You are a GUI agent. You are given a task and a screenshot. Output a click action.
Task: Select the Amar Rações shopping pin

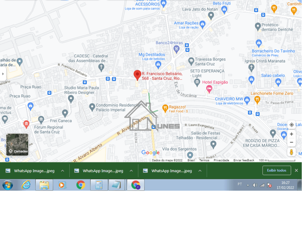[202, 24]
